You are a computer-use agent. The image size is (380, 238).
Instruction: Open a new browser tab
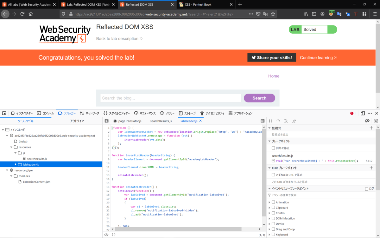point(240,4)
